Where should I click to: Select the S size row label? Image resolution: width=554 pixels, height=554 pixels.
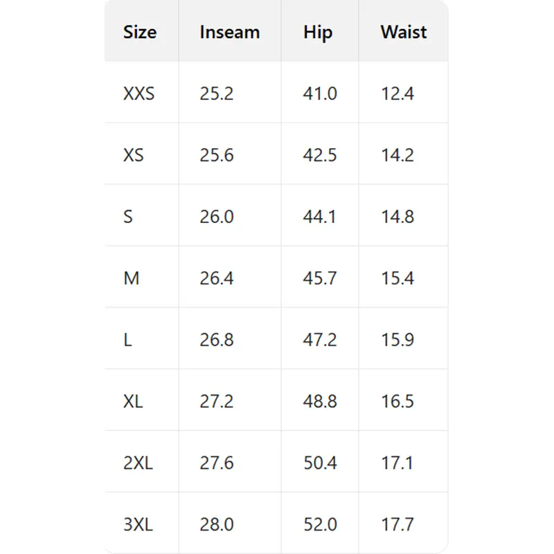click(x=128, y=217)
